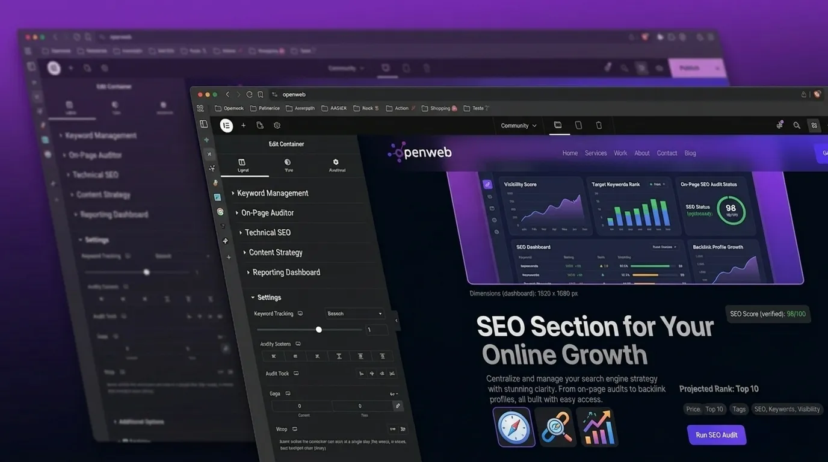Click the plus add-element icon in top toolbar
This screenshot has height=462, width=828.
[x=243, y=125]
